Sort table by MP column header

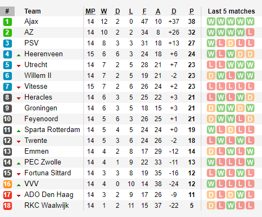pos(90,11)
